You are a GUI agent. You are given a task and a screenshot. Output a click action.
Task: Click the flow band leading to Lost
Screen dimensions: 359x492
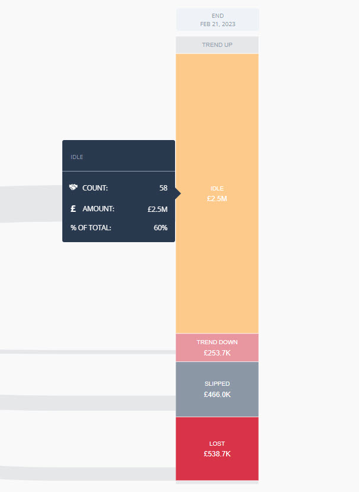(x=88, y=474)
